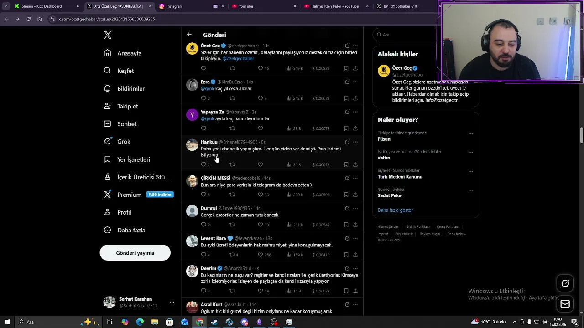Reload the page in browser toolbar
The height and width of the screenshot is (328, 584).
(x=28, y=19)
